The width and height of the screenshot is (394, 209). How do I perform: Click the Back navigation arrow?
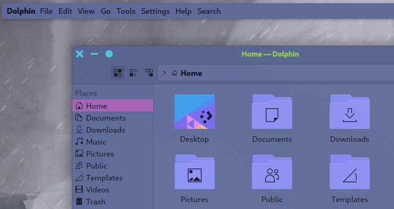click(84, 73)
